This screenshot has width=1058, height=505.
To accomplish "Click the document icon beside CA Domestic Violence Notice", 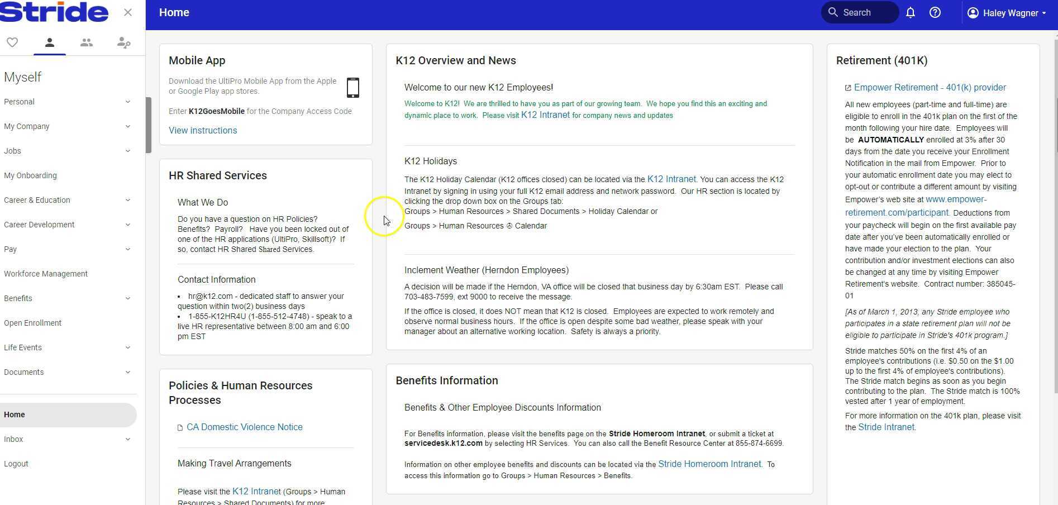I will pos(180,428).
